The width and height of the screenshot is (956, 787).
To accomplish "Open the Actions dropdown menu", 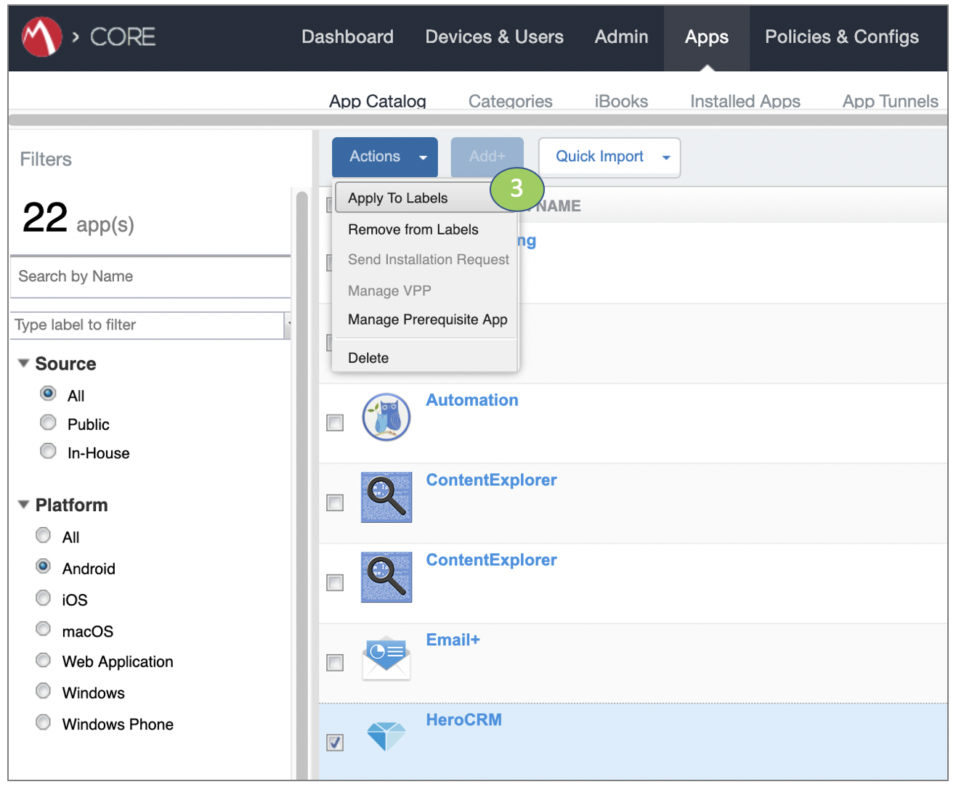I will click(x=384, y=157).
